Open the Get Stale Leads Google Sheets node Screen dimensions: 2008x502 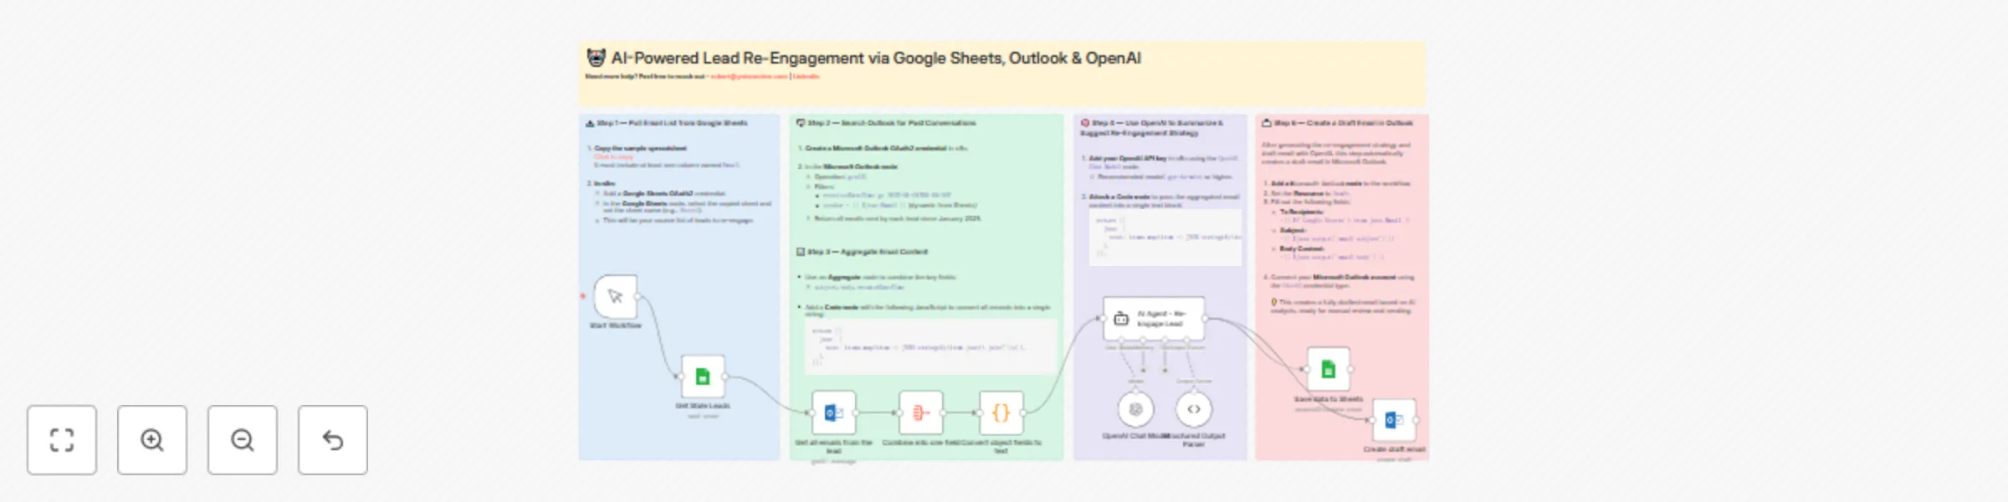[703, 376]
